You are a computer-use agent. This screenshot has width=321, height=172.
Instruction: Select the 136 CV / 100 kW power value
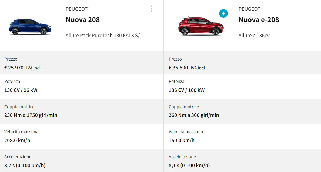[x=187, y=90]
